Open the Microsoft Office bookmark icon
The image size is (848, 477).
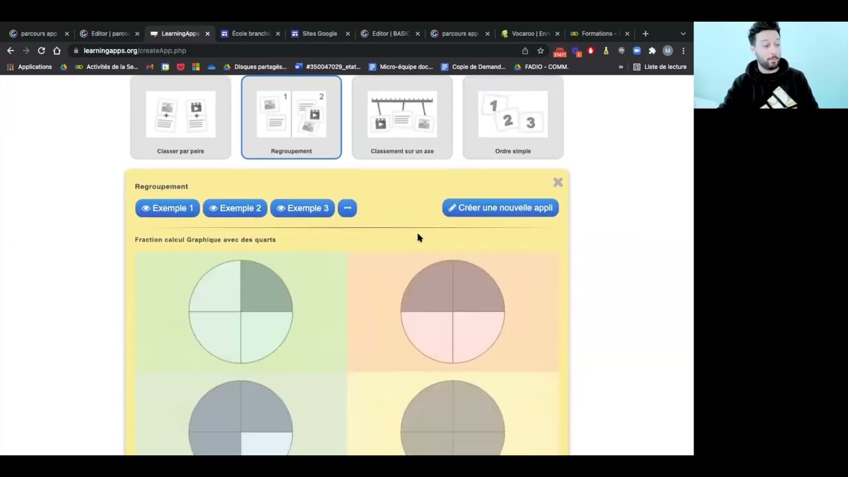[195, 66]
